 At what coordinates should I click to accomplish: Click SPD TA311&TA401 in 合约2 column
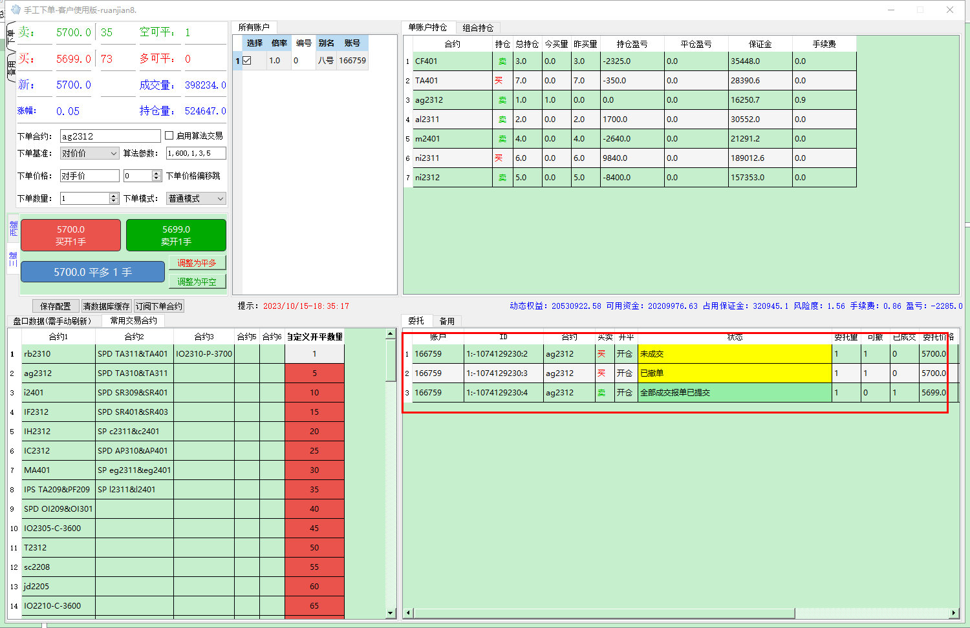[x=134, y=354]
